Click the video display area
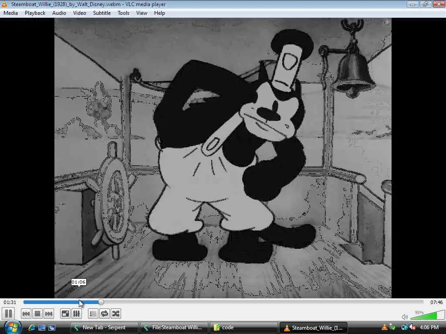 point(223,158)
